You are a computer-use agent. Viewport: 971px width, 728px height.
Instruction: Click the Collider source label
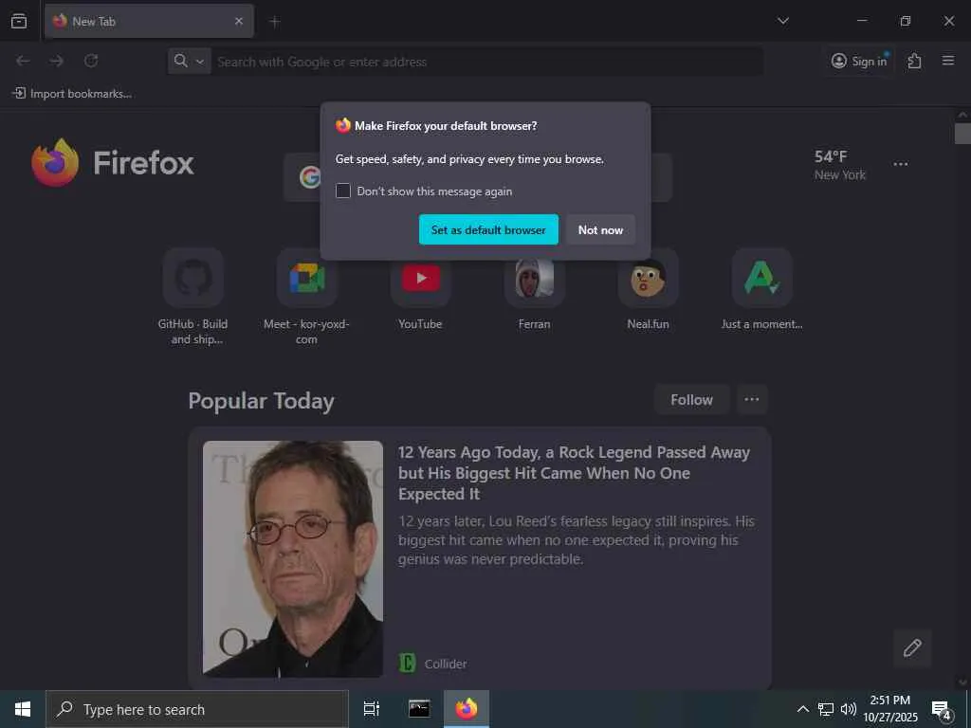(446, 664)
